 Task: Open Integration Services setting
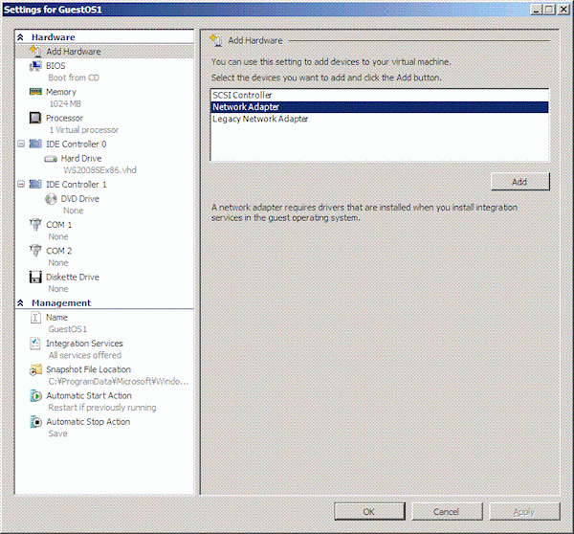pyautogui.click(x=84, y=344)
